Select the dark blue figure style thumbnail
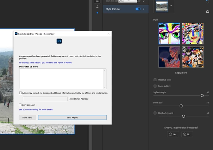 pyautogui.click(x=169, y=57)
